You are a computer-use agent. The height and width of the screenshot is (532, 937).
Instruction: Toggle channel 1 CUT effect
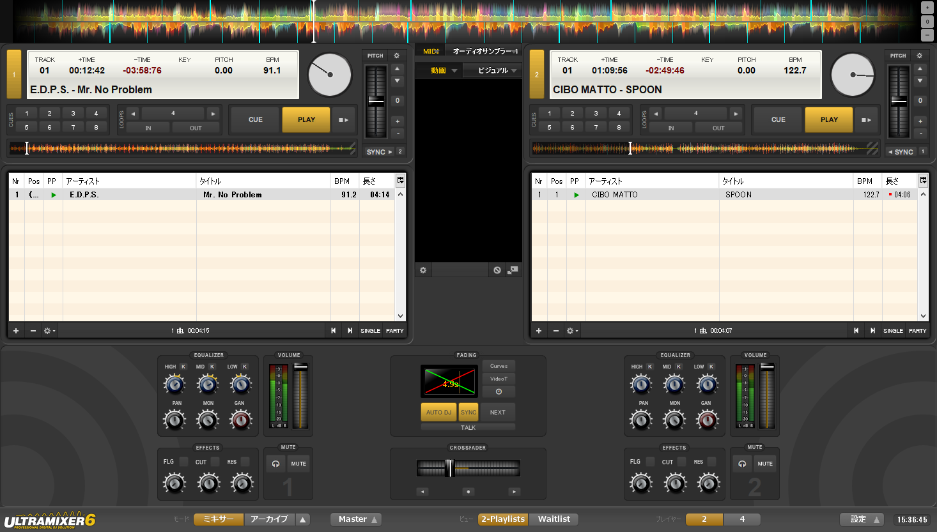point(215,462)
